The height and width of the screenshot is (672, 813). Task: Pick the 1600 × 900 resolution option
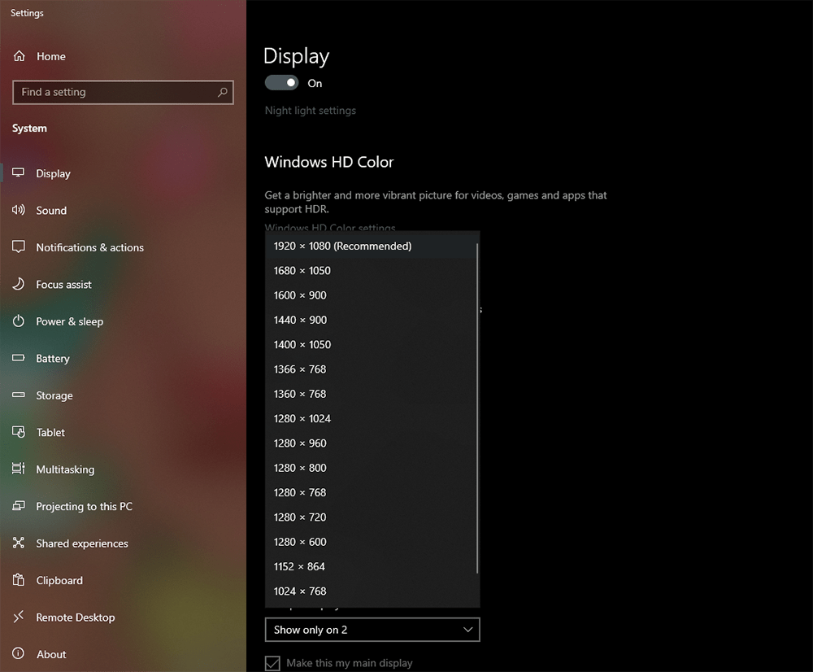pyautogui.click(x=372, y=295)
